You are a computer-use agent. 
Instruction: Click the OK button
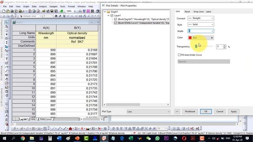coord(206,111)
